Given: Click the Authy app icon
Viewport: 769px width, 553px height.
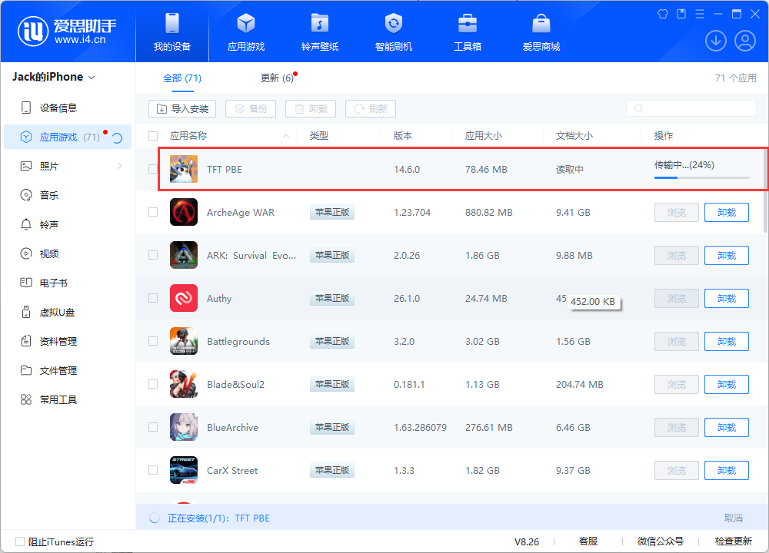Looking at the screenshot, I should click(x=184, y=298).
